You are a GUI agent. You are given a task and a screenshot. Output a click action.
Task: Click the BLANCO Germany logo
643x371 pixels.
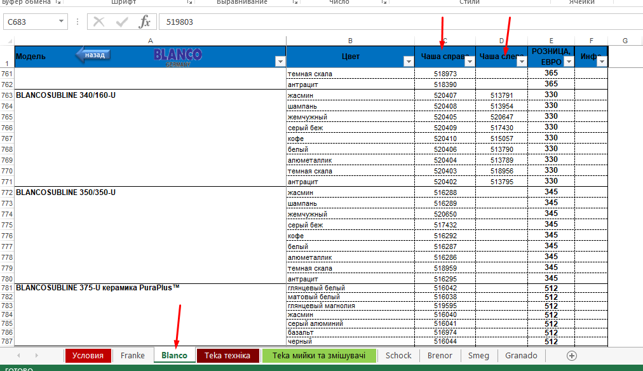178,57
